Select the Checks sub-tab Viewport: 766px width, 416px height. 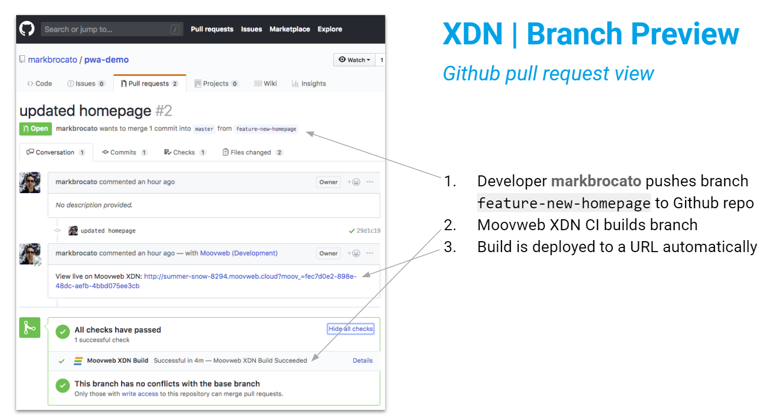tap(185, 152)
